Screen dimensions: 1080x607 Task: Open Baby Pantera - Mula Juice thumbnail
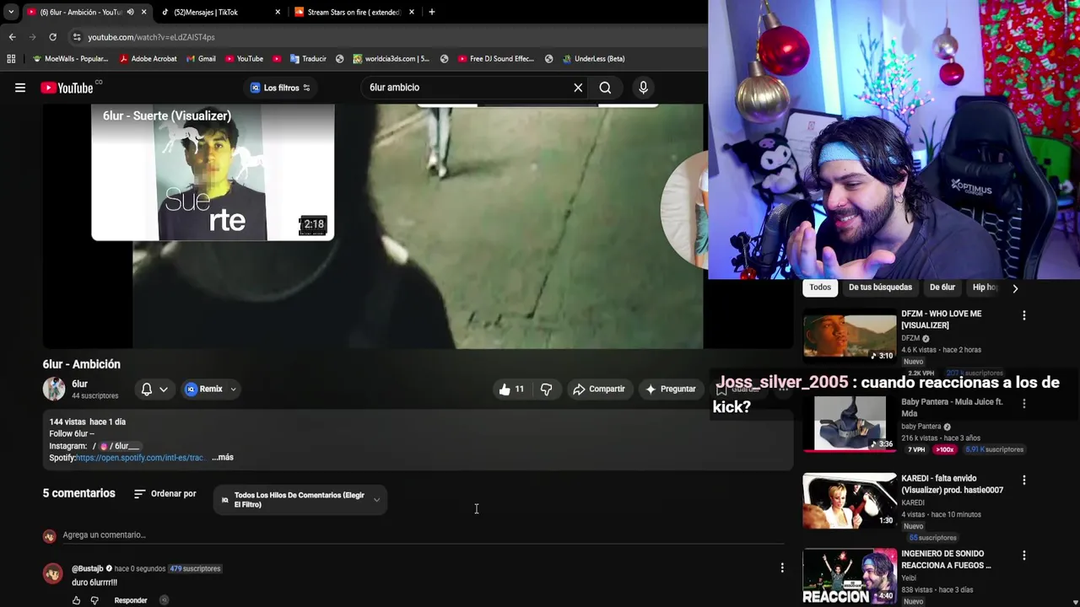point(850,423)
